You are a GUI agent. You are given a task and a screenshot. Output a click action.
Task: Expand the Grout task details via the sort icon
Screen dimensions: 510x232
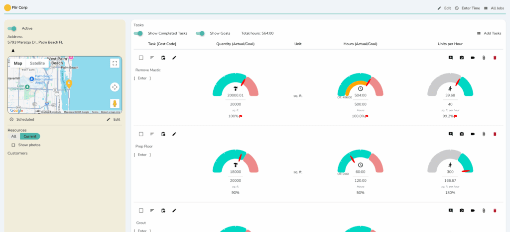[152, 211]
